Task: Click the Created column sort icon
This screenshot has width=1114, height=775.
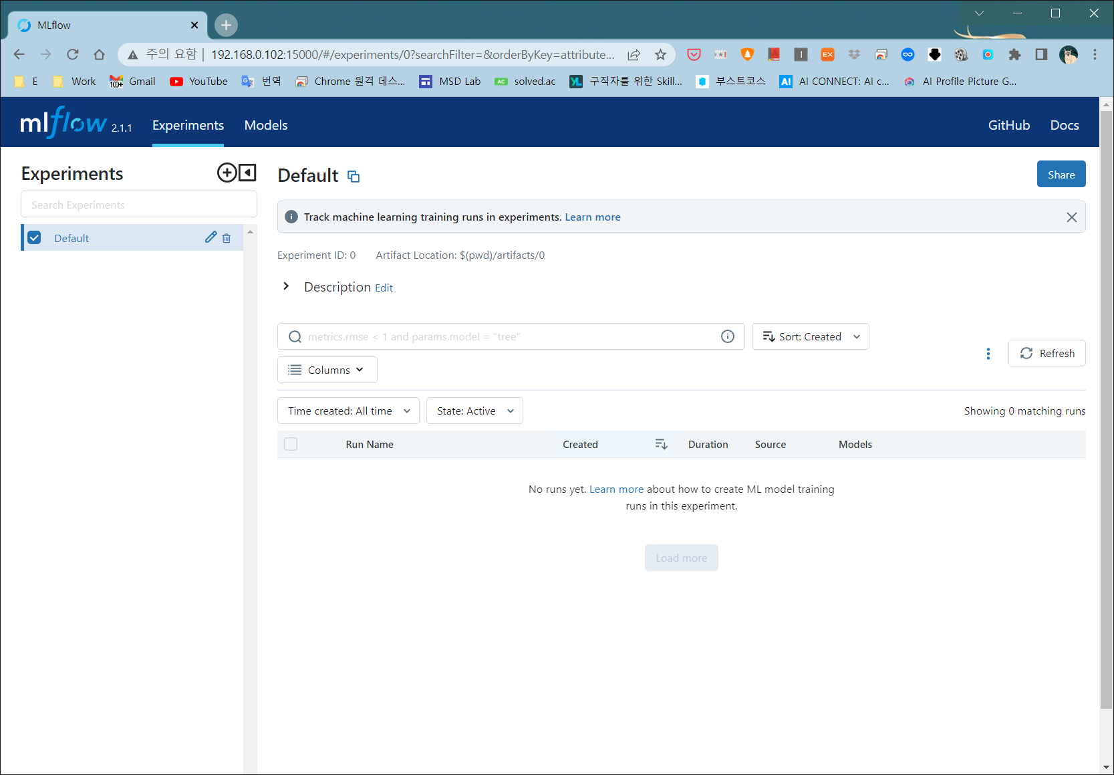Action: 661,445
